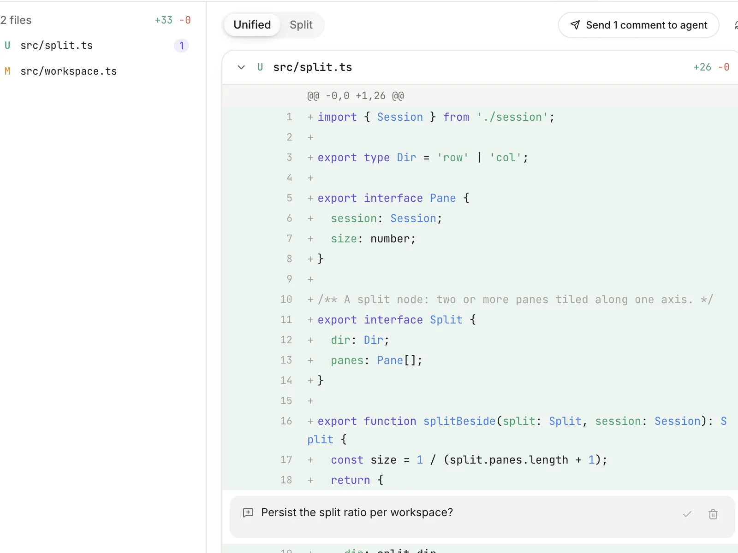Click the panes: Pane[]; line
This screenshot has width=738, height=553.
pyautogui.click(x=376, y=360)
